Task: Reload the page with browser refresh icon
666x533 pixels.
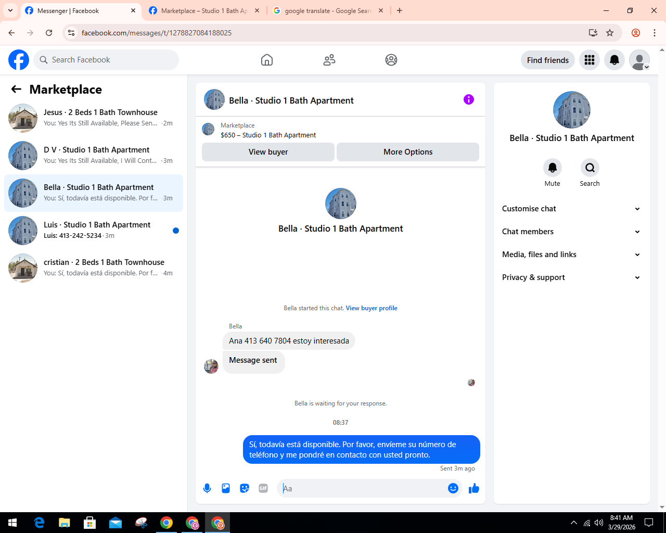Action: (49, 33)
